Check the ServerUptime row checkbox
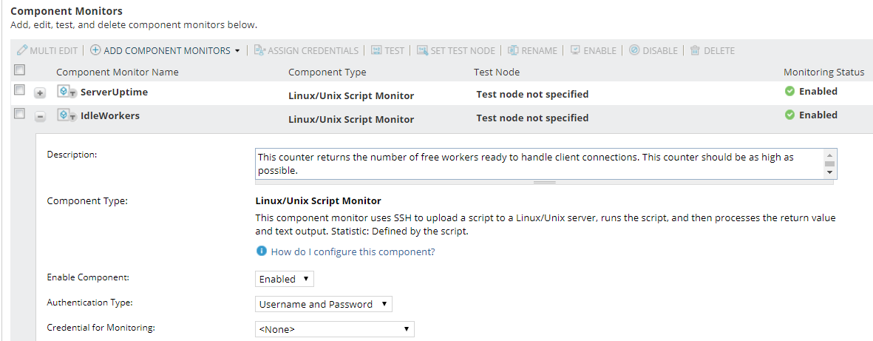The width and height of the screenshot is (873, 341). (20, 90)
